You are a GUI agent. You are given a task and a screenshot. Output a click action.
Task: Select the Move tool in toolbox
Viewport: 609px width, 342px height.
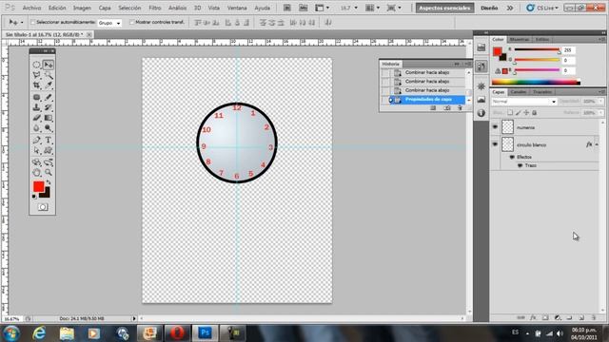click(49, 65)
